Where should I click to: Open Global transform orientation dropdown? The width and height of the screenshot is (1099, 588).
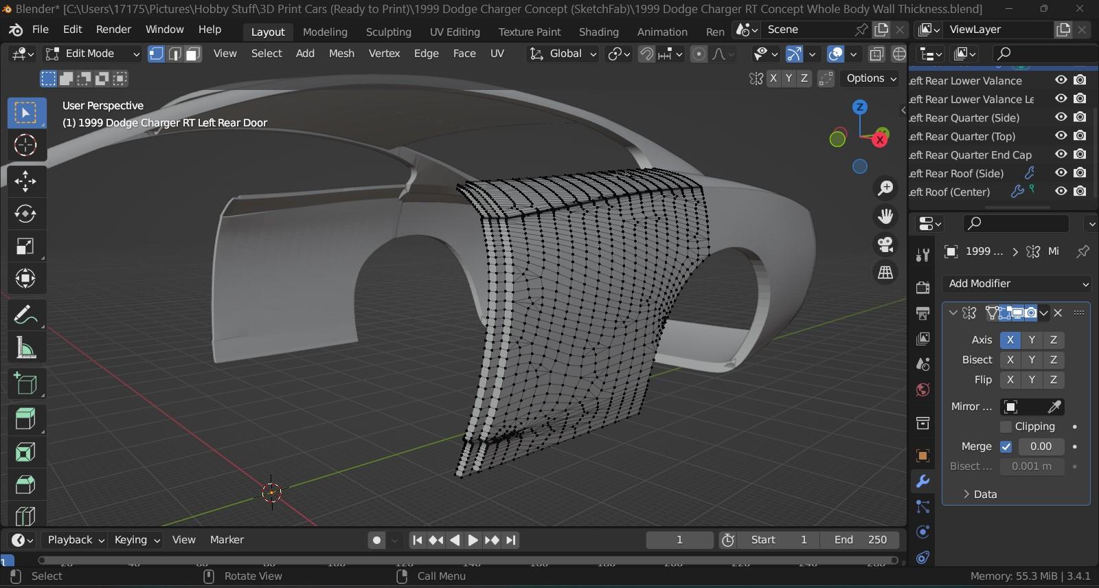click(x=563, y=54)
